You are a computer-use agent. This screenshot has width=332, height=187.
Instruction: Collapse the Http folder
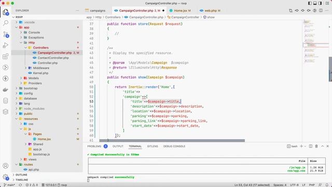(21, 43)
